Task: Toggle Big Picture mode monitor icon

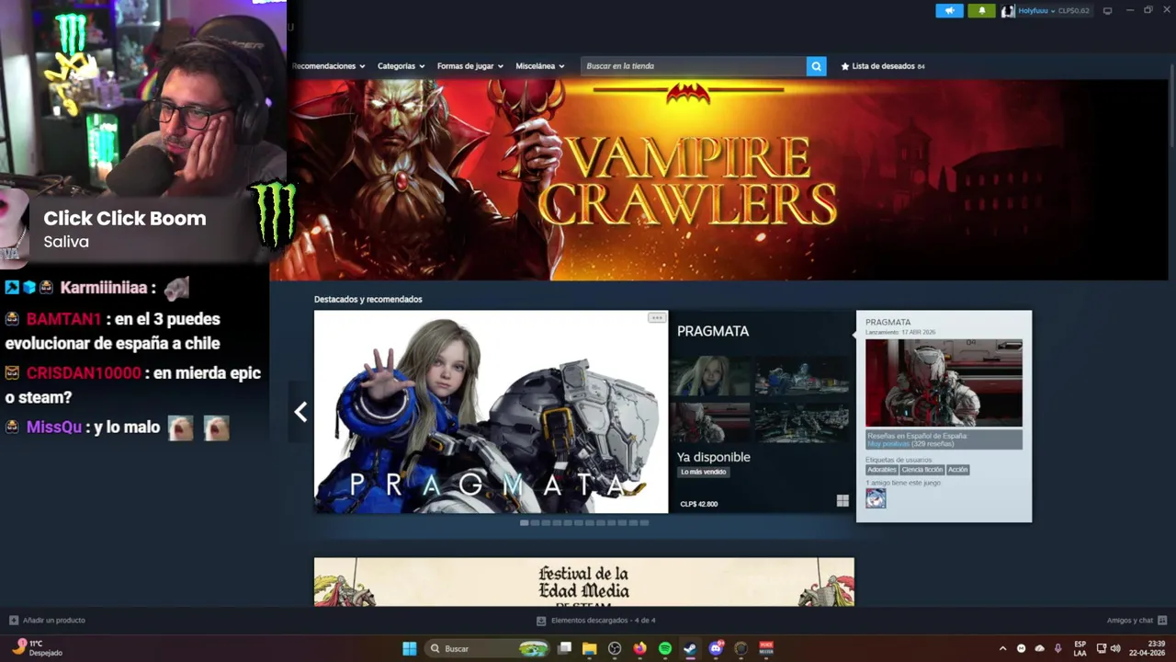Action: (1107, 11)
